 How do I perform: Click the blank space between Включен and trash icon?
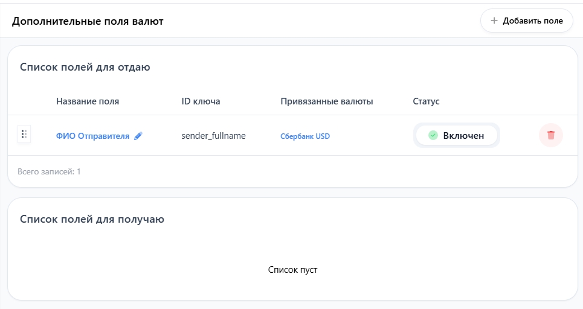coord(518,135)
